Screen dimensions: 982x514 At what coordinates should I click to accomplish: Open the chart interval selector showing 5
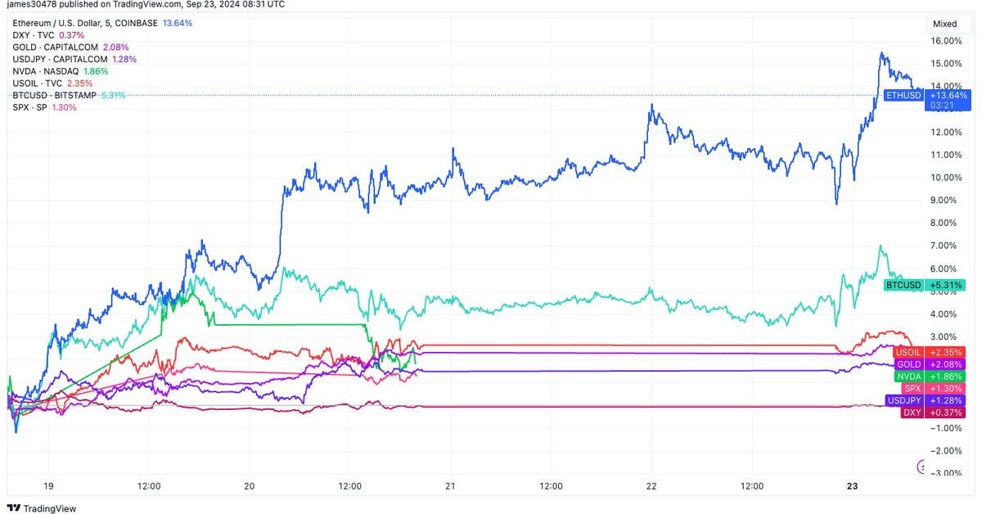coord(108,23)
